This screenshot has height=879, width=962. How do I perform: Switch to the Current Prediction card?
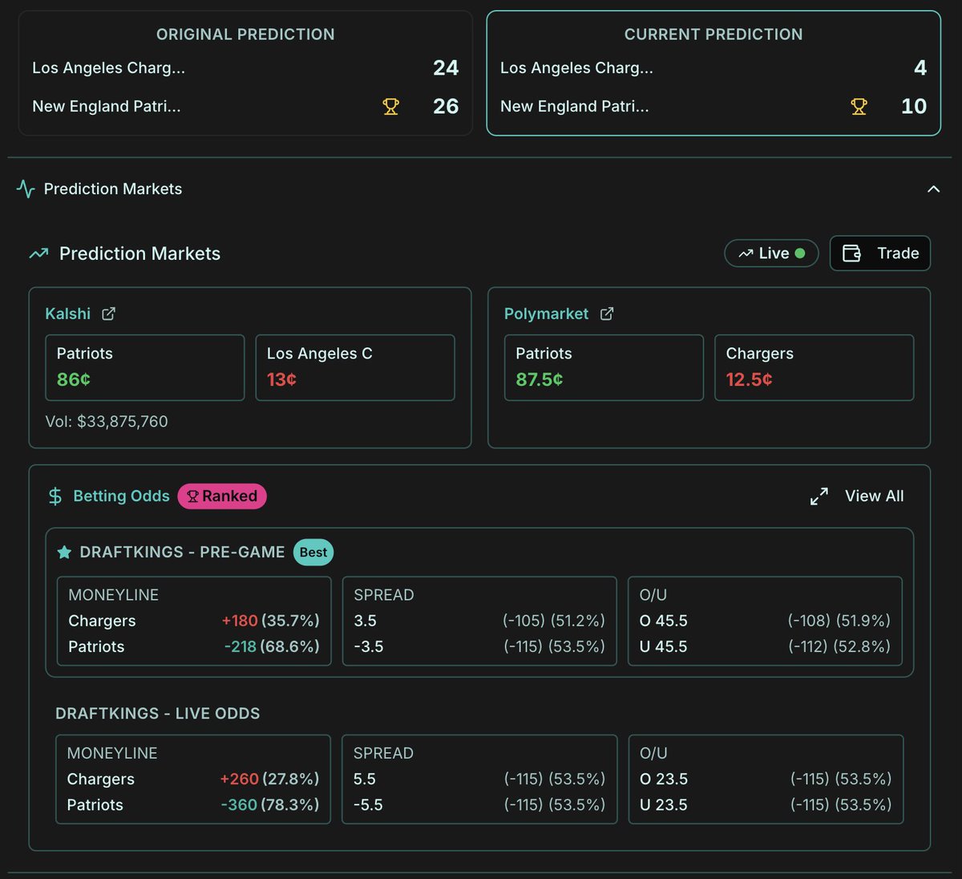pyautogui.click(x=712, y=73)
